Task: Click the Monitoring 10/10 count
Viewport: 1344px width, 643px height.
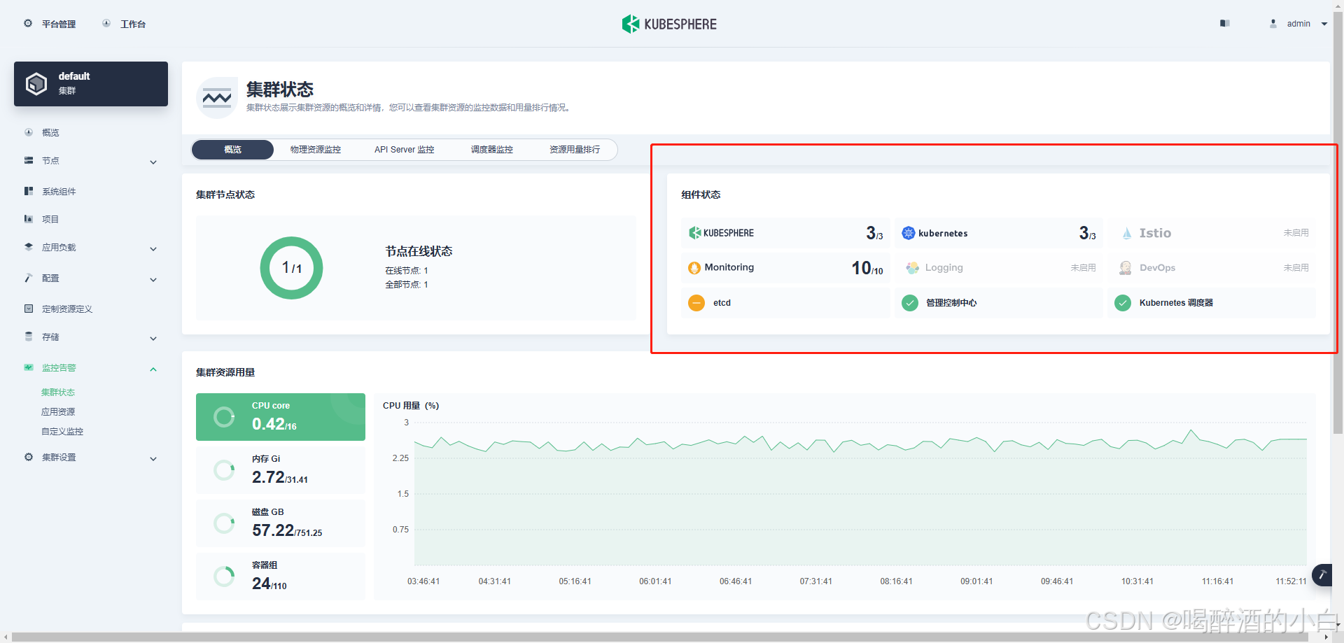Action: (x=867, y=268)
